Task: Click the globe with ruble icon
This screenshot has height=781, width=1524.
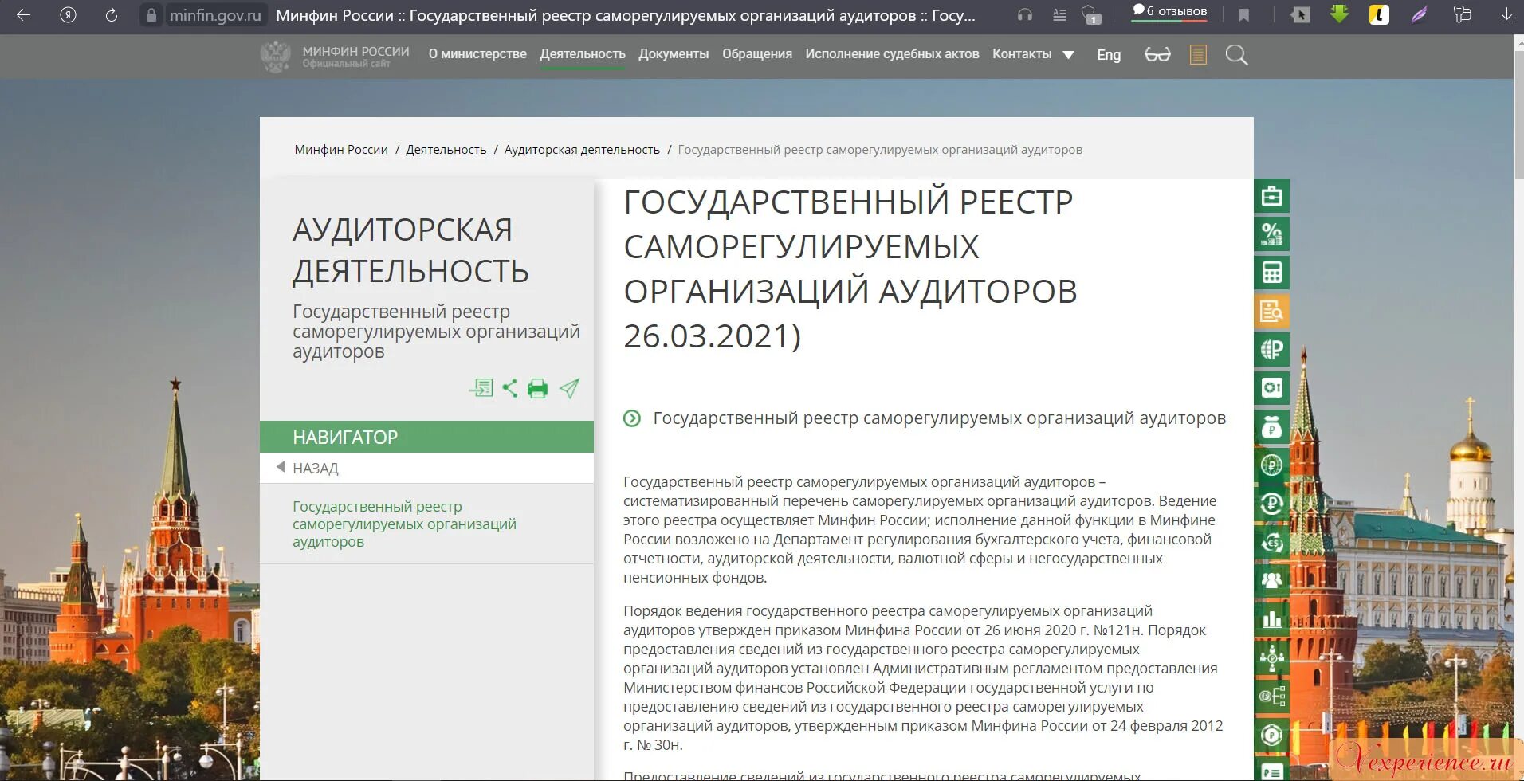Action: coord(1271,350)
